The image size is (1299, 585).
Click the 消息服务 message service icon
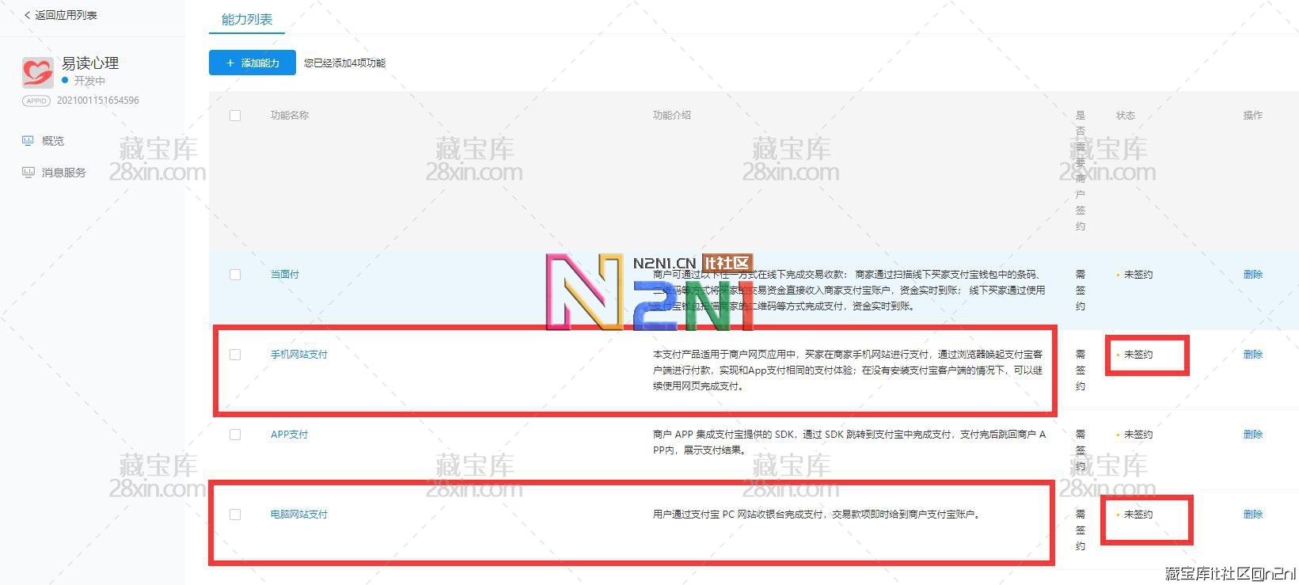click(x=28, y=173)
